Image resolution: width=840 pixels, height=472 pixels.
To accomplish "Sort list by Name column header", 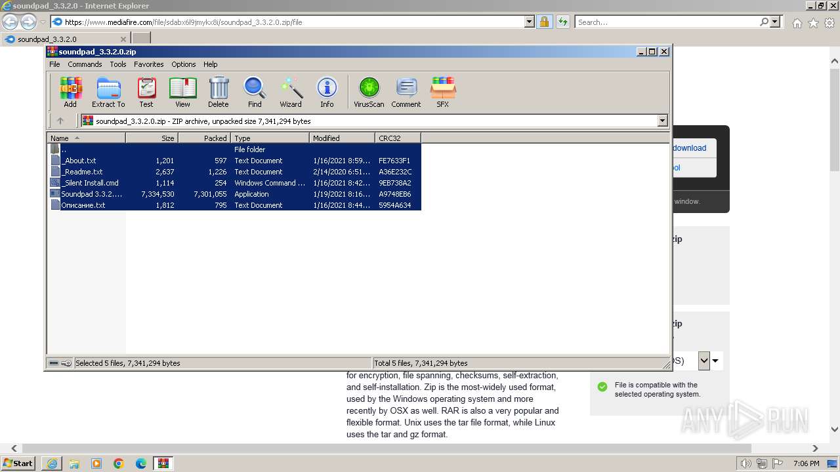I will pyautogui.click(x=86, y=138).
